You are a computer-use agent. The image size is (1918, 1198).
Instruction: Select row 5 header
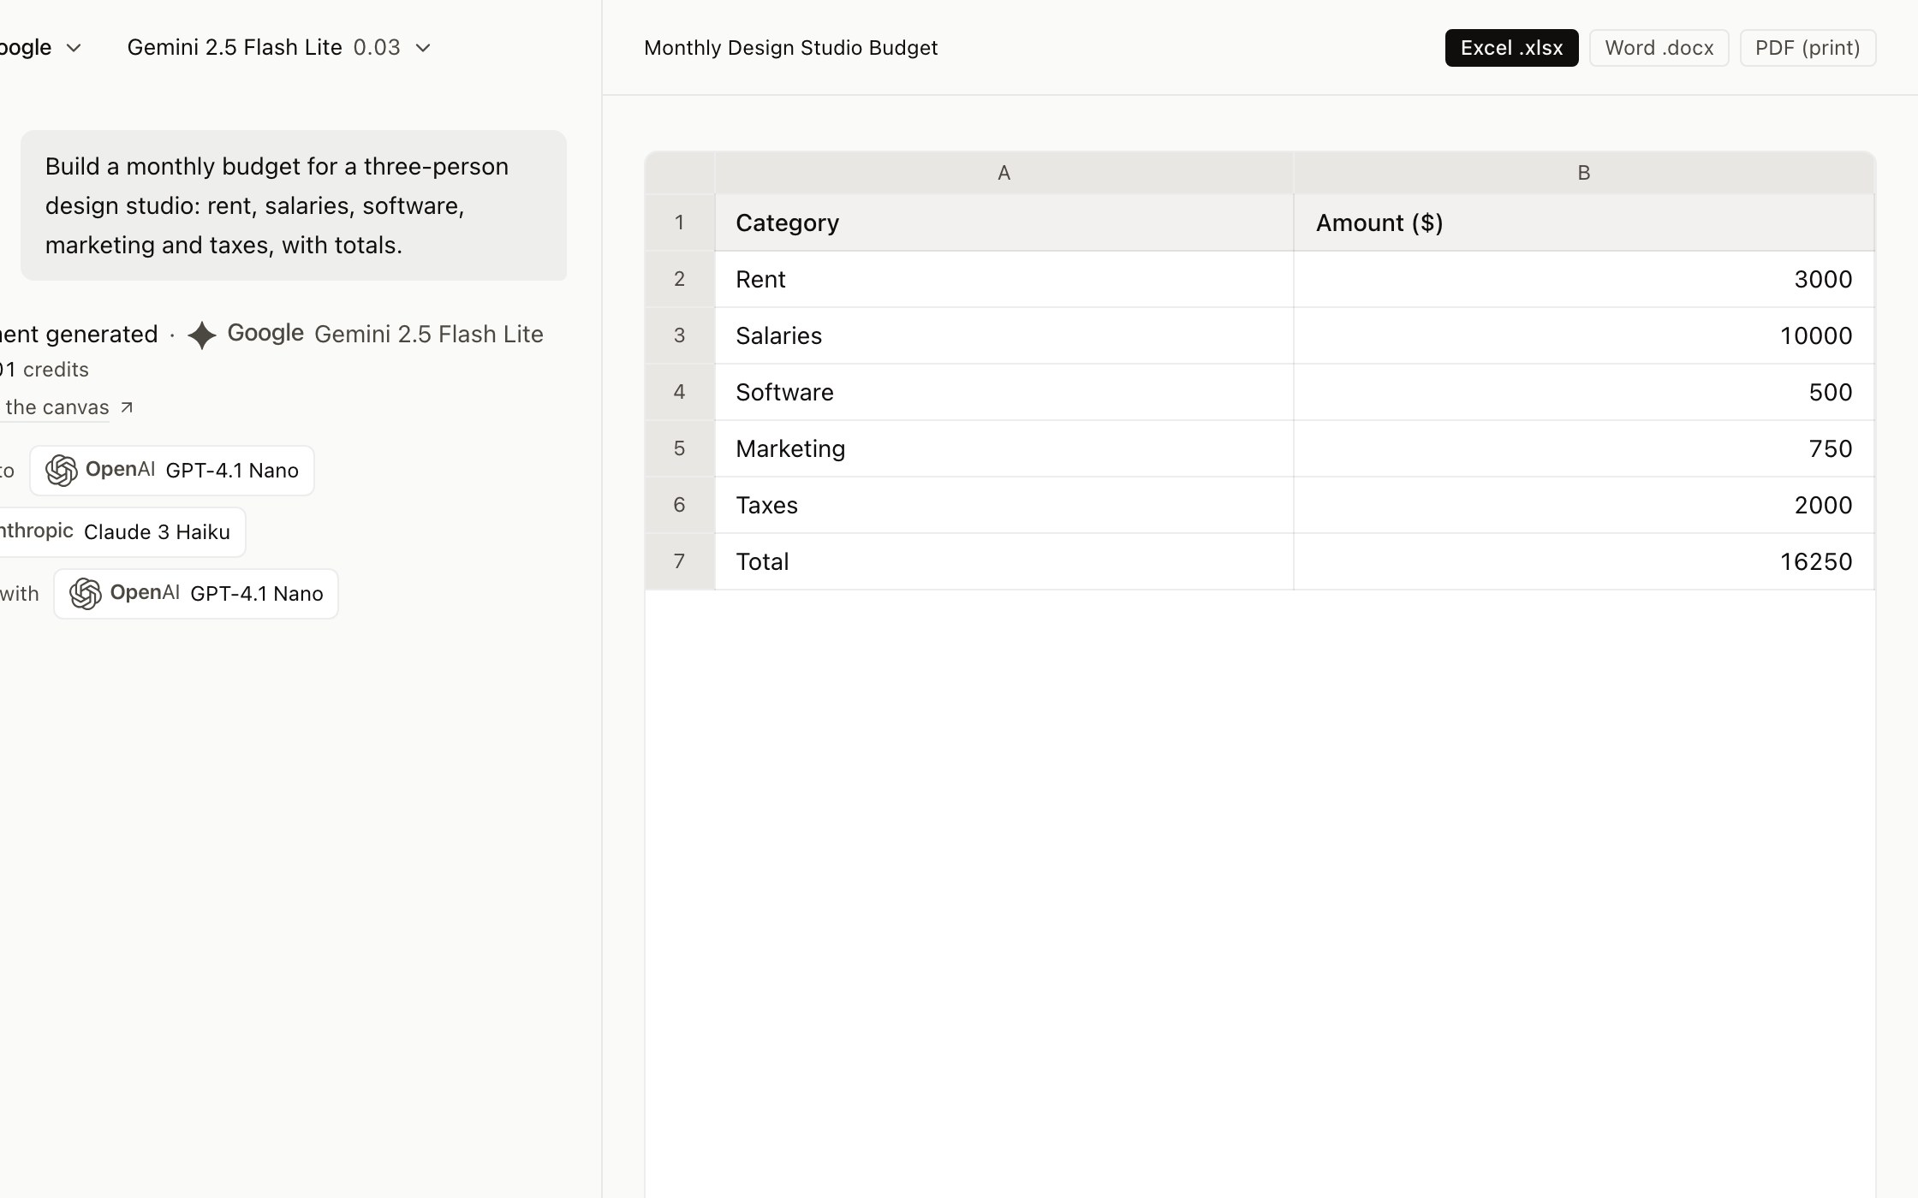point(680,448)
